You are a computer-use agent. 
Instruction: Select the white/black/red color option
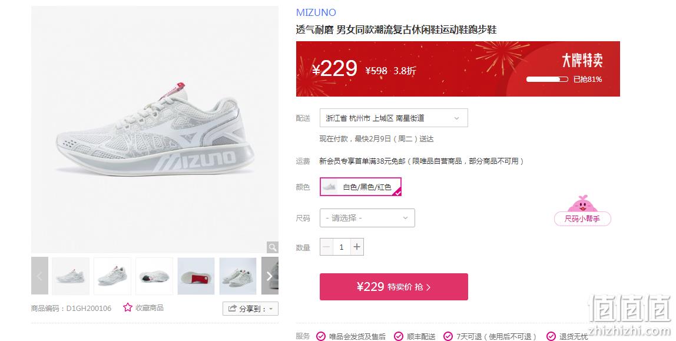coord(360,187)
